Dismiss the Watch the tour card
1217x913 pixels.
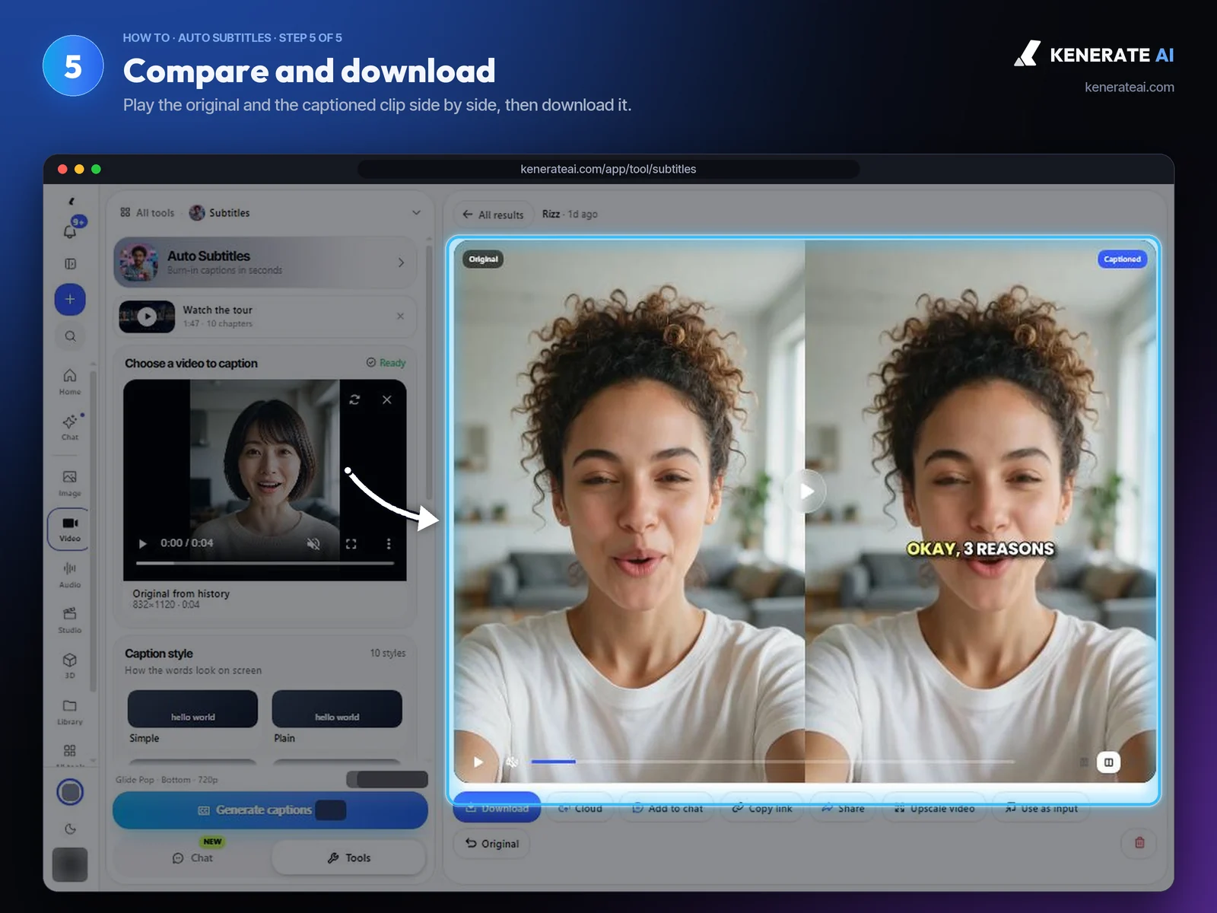(400, 316)
